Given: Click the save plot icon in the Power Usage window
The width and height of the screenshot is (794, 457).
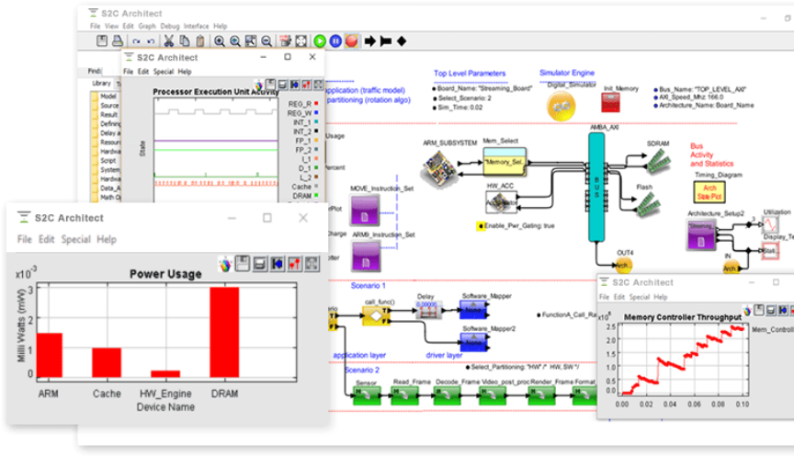Looking at the screenshot, I should (243, 264).
